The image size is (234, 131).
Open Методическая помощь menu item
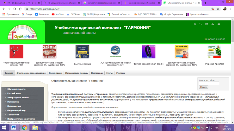pos(77,73)
